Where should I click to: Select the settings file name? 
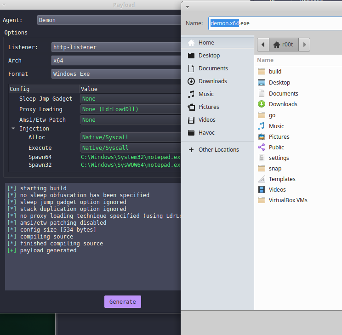tap(279, 158)
